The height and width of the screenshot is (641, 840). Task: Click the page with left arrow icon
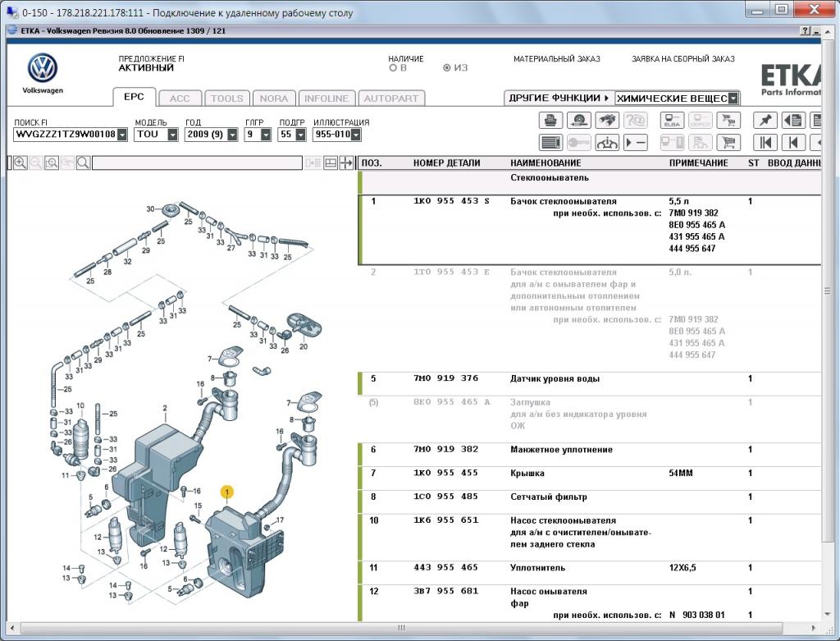coord(793,121)
